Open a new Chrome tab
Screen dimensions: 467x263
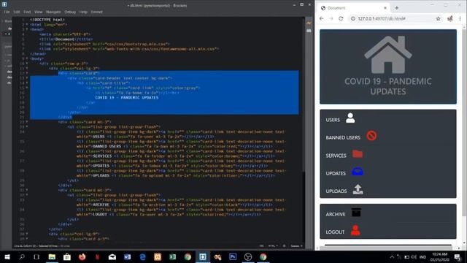click(397, 8)
